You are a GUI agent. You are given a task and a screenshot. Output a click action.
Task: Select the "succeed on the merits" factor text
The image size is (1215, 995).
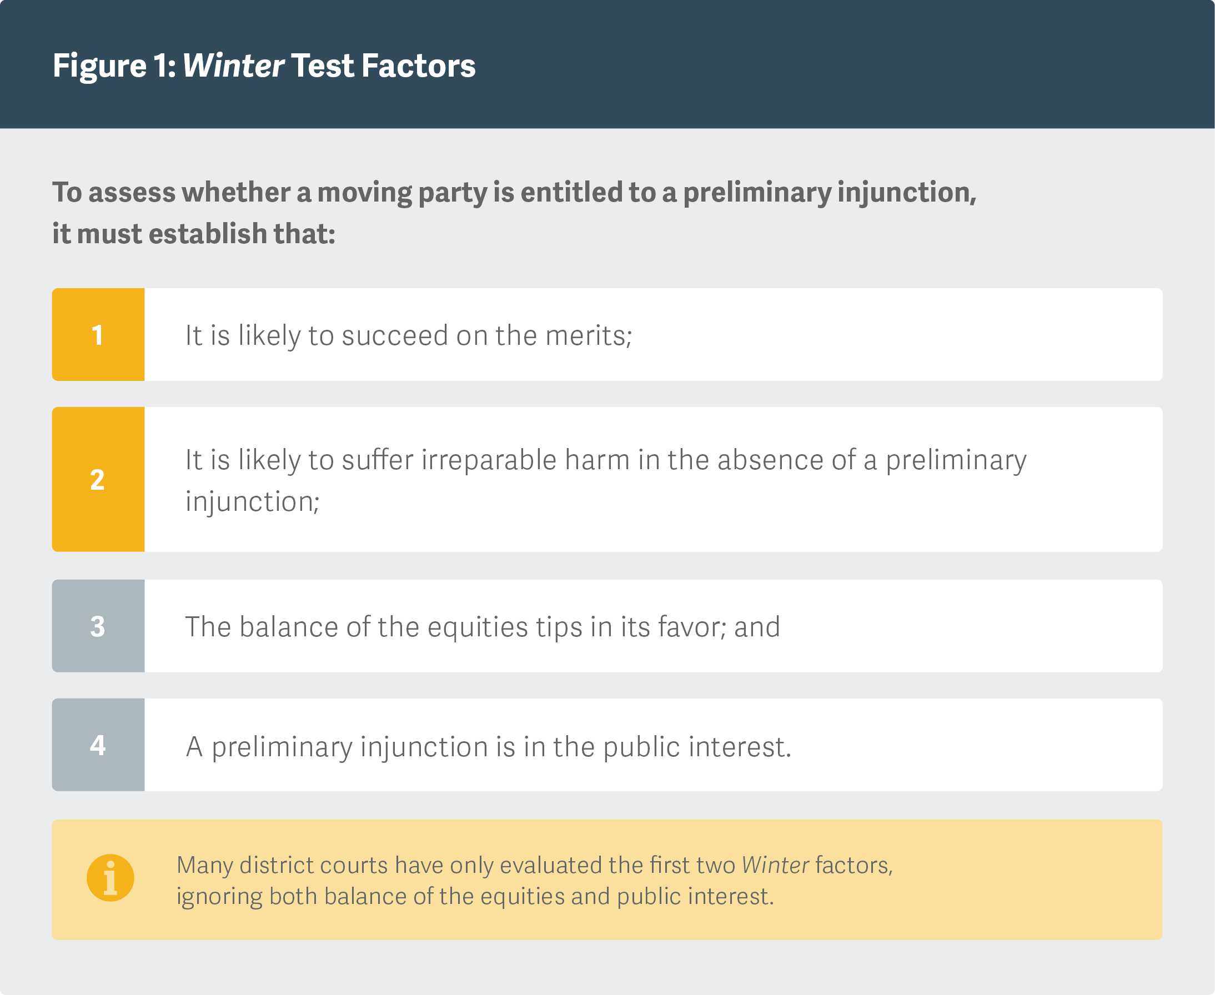click(x=408, y=335)
